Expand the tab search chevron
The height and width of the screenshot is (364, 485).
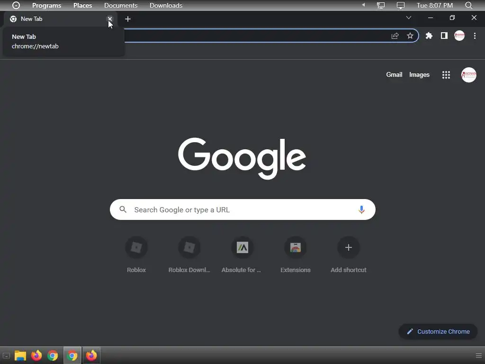tap(409, 18)
